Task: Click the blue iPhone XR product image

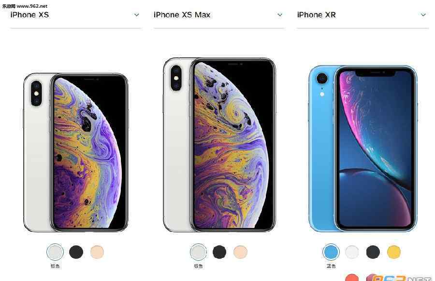Action: 363,148
